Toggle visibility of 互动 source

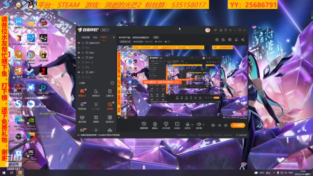click(79, 57)
